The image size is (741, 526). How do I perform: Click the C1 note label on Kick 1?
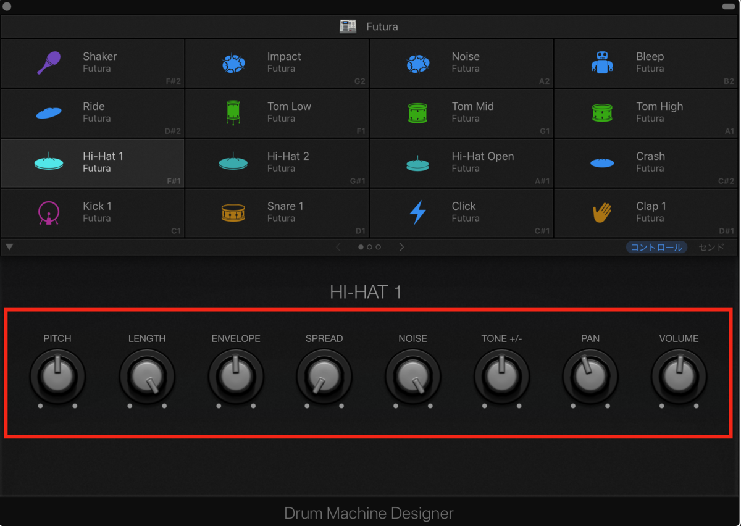tap(176, 232)
